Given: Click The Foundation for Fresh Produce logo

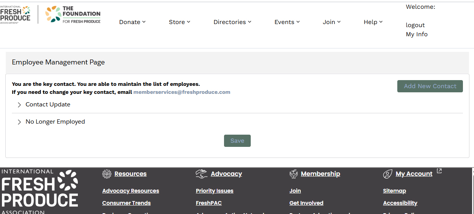Looking at the screenshot, I should [73, 14].
